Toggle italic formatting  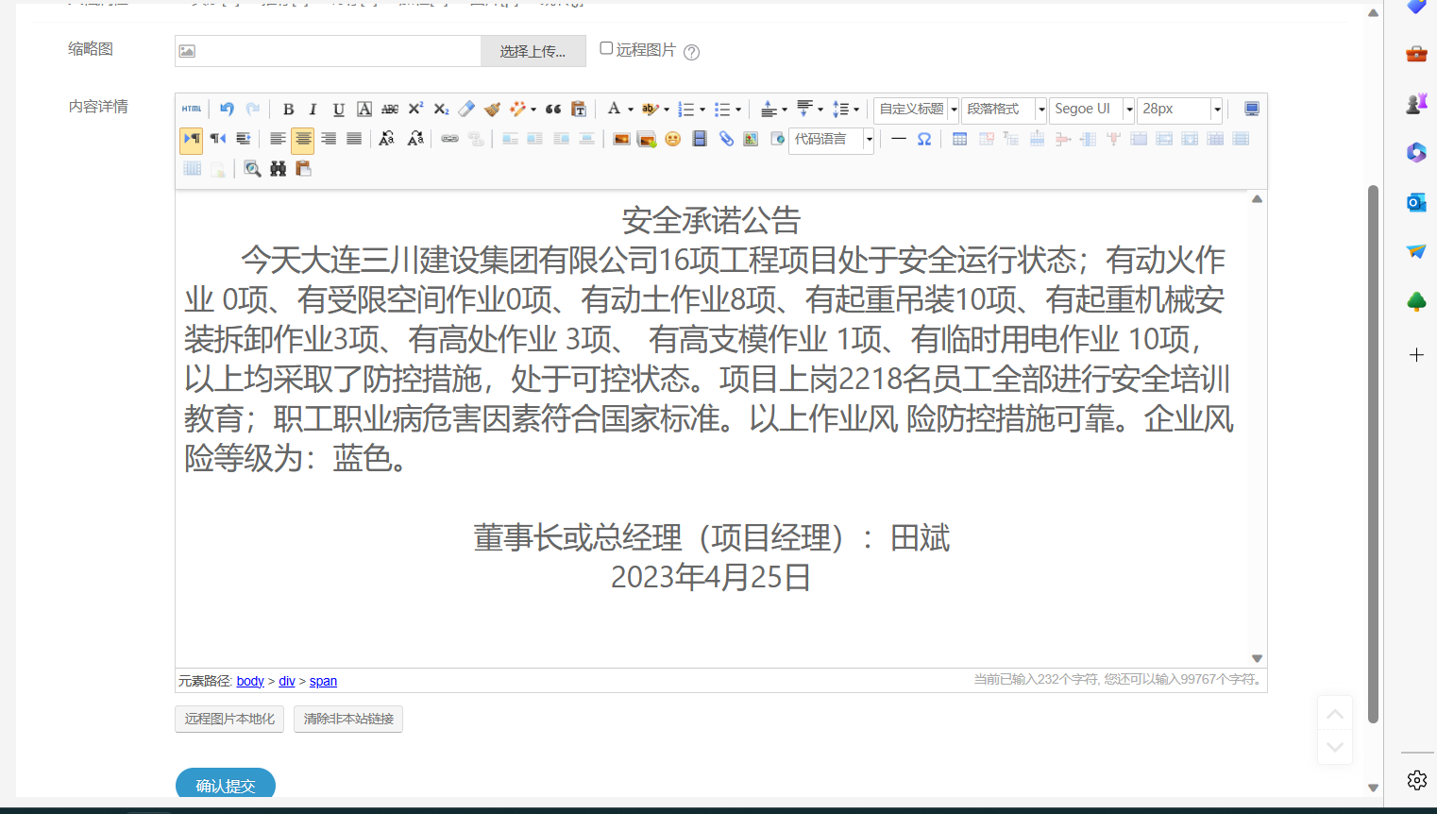click(313, 110)
